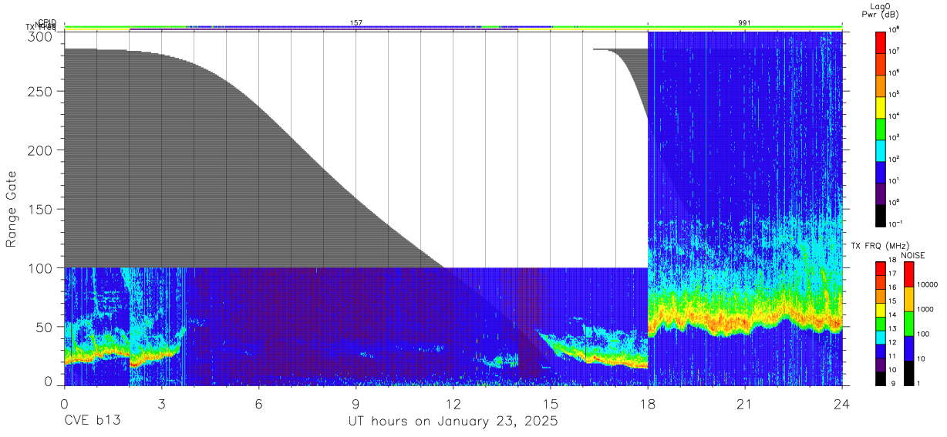Click the top '10⁸' label on the Lag0 Pwr scale

[x=895, y=30]
